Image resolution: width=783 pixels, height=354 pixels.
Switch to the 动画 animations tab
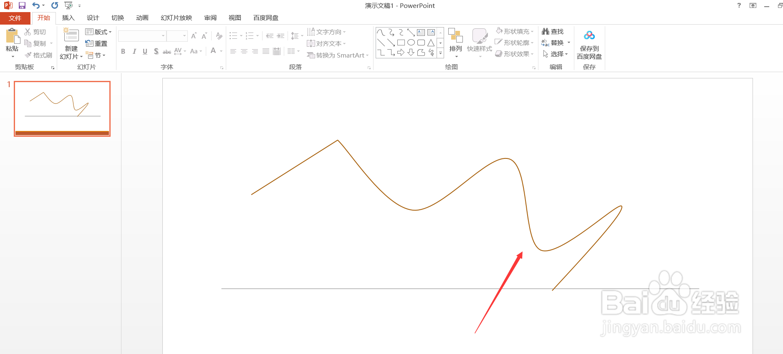tap(142, 18)
